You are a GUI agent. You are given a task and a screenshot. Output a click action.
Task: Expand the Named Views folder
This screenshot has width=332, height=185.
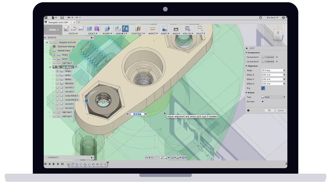(x=50, y=50)
